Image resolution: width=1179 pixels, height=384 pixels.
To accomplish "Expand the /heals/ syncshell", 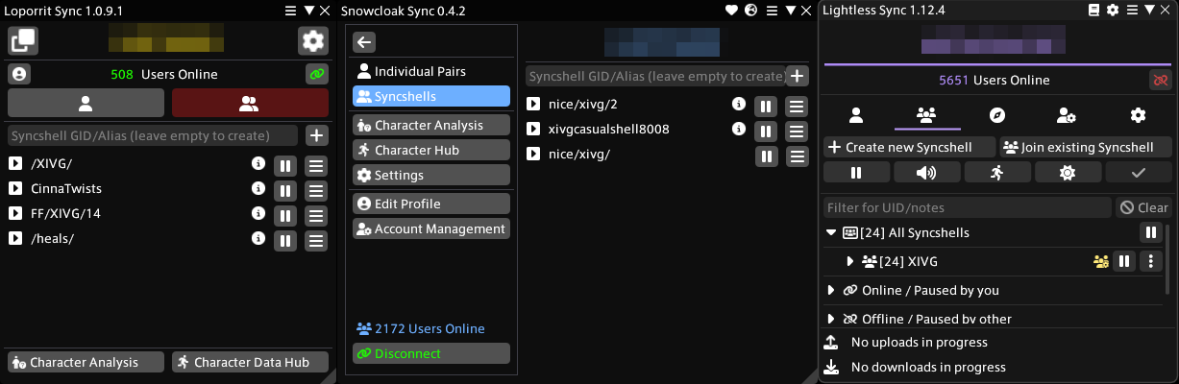I will tap(15, 239).
